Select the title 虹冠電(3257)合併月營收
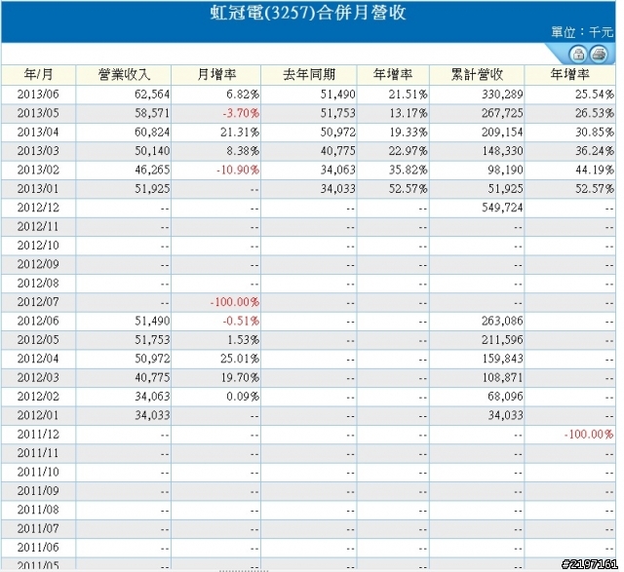This screenshot has width=624, height=572. pos(308,13)
